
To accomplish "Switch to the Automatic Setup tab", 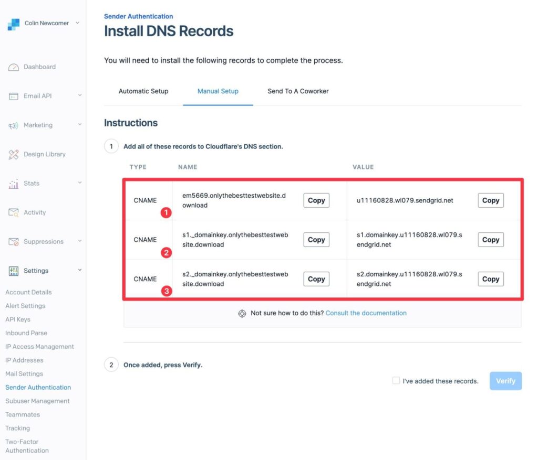I will click(143, 91).
